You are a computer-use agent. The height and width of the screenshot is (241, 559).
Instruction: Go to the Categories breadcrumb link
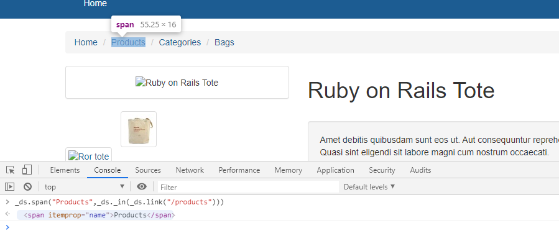pyautogui.click(x=180, y=42)
